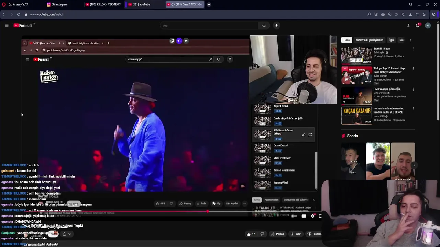Open the SAYGI1 | Ceza video title
This screenshot has height=247, width=440.
point(382,49)
